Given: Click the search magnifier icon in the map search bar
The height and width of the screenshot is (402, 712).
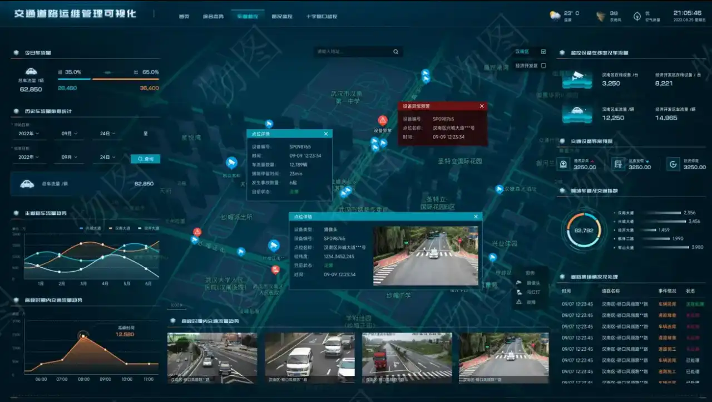Looking at the screenshot, I should tap(395, 51).
